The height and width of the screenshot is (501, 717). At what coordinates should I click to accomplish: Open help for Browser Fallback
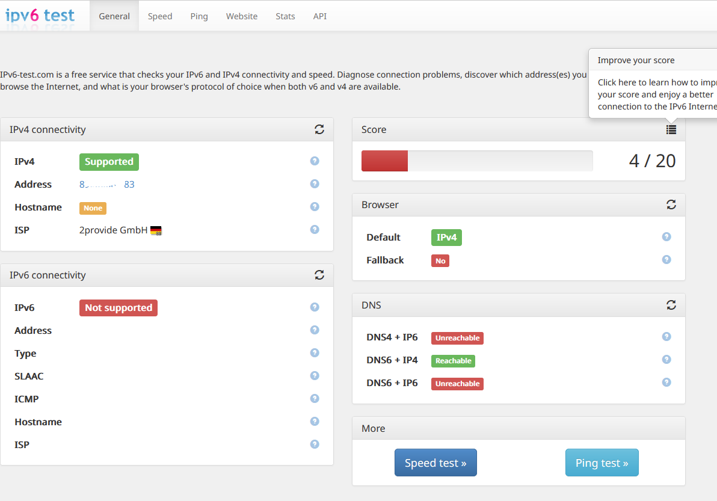click(x=666, y=260)
